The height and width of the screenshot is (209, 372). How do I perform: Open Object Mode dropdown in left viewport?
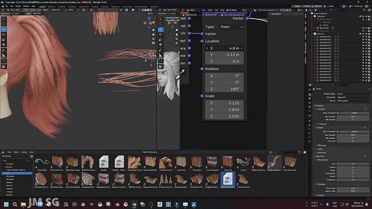coord(15,10)
